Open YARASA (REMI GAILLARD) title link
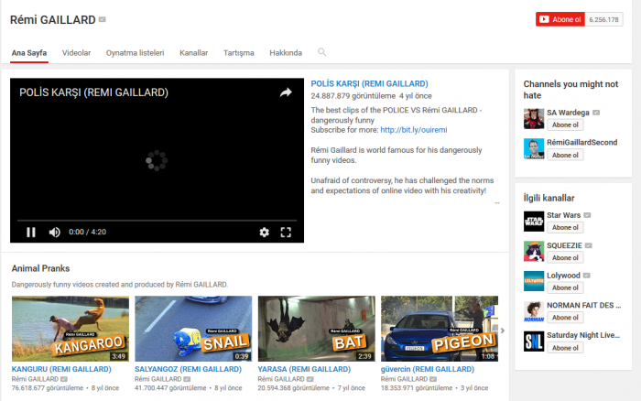 coord(304,369)
